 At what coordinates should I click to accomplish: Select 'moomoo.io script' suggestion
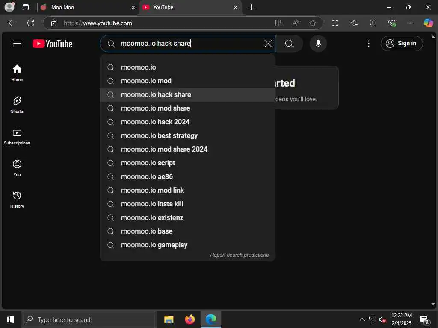pos(187,163)
